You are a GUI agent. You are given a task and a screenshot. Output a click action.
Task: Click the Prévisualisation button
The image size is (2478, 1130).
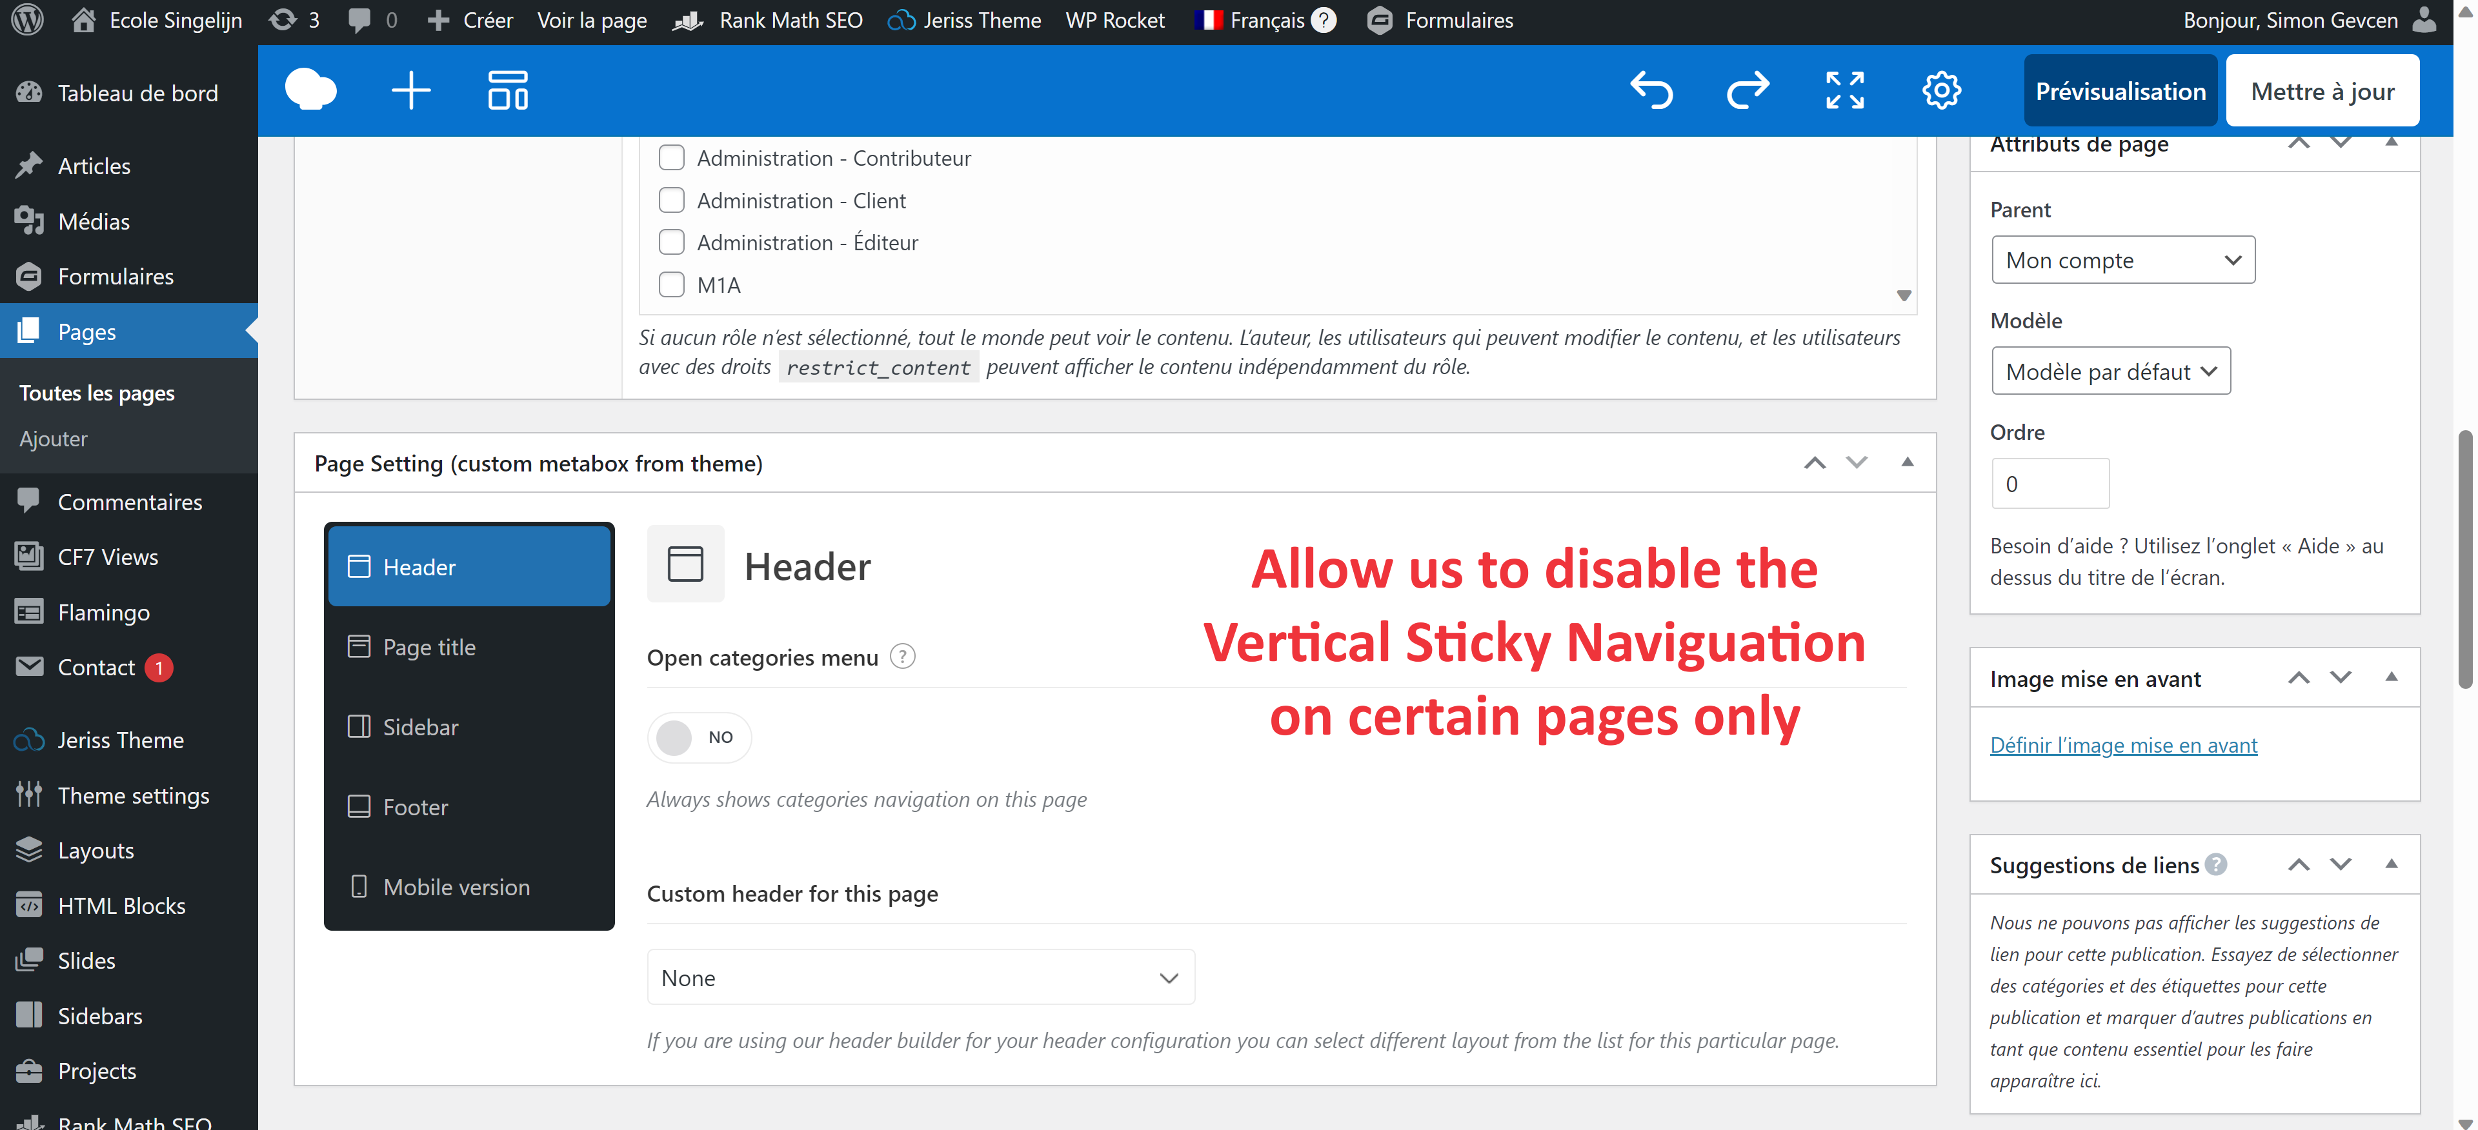coord(2120,90)
